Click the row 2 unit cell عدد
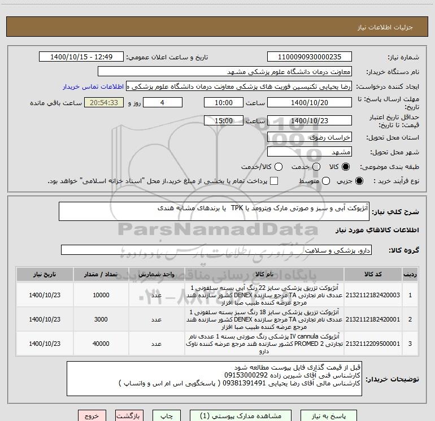This screenshot has height=421, width=435. tap(156, 319)
